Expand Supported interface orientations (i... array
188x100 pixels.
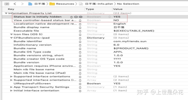tap(11, 80)
